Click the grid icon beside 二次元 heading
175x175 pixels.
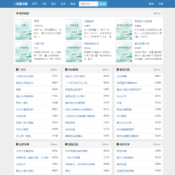point(17,70)
